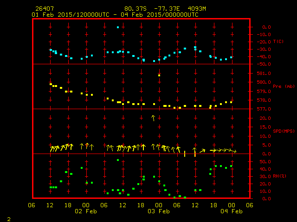Click the SPD(MPS) axis label
Image resolution: width=297 pixels, height=222 pixels.
pos(284,131)
